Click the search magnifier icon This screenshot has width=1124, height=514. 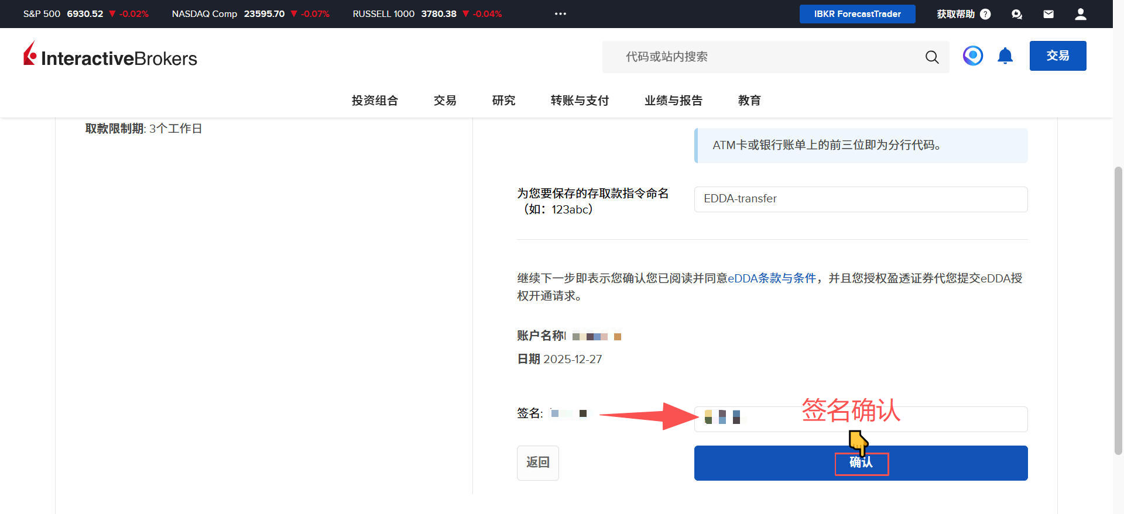[931, 57]
